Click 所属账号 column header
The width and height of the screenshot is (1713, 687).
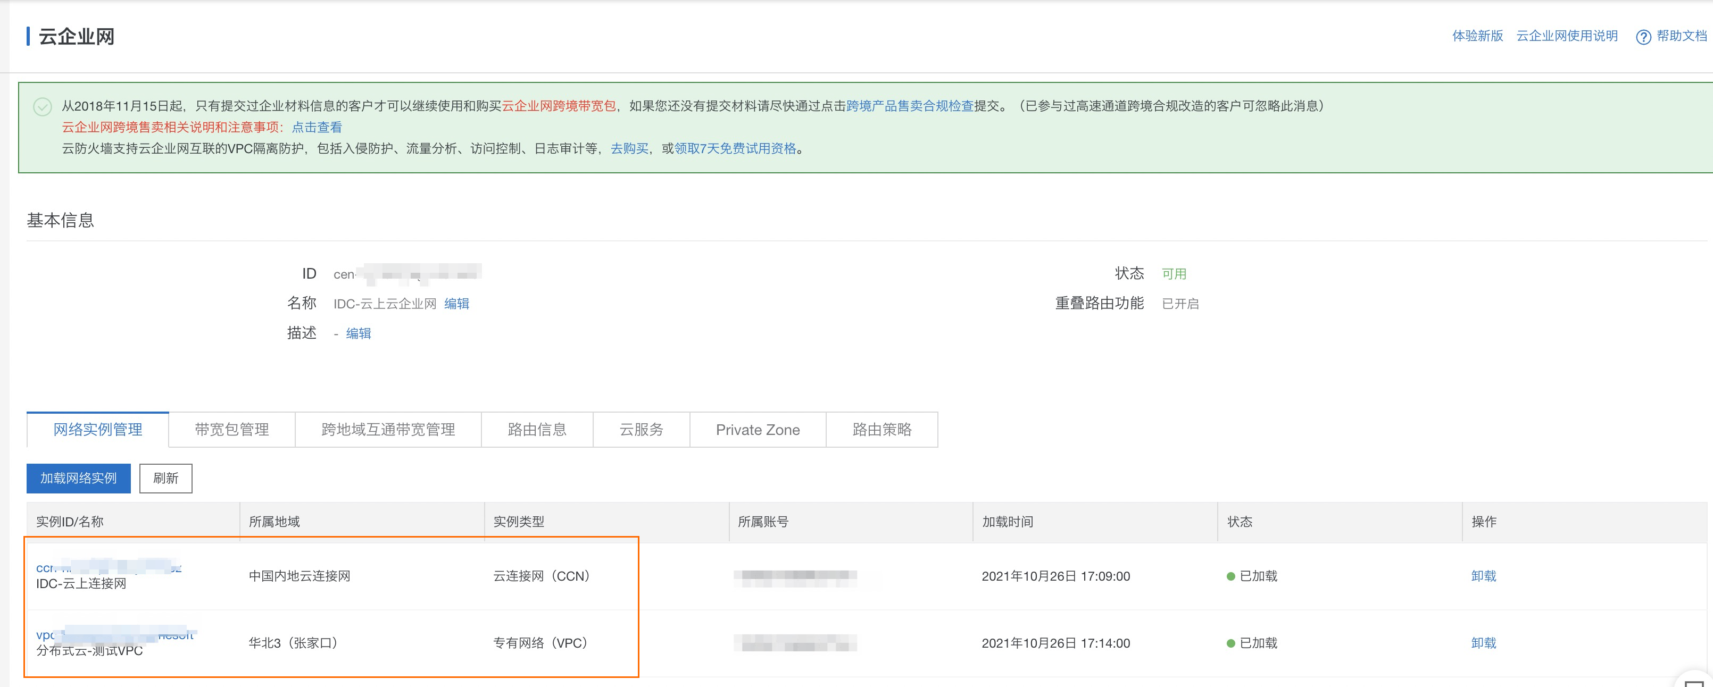pyautogui.click(x=763, y=522)
